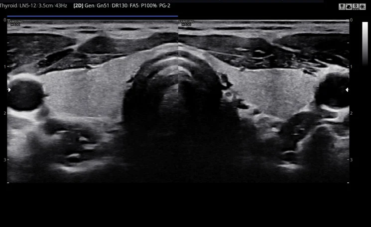This screenshot has width=371, height=227.
Task: Click the 'LN5-12' probe label
Action: [28, 5]
